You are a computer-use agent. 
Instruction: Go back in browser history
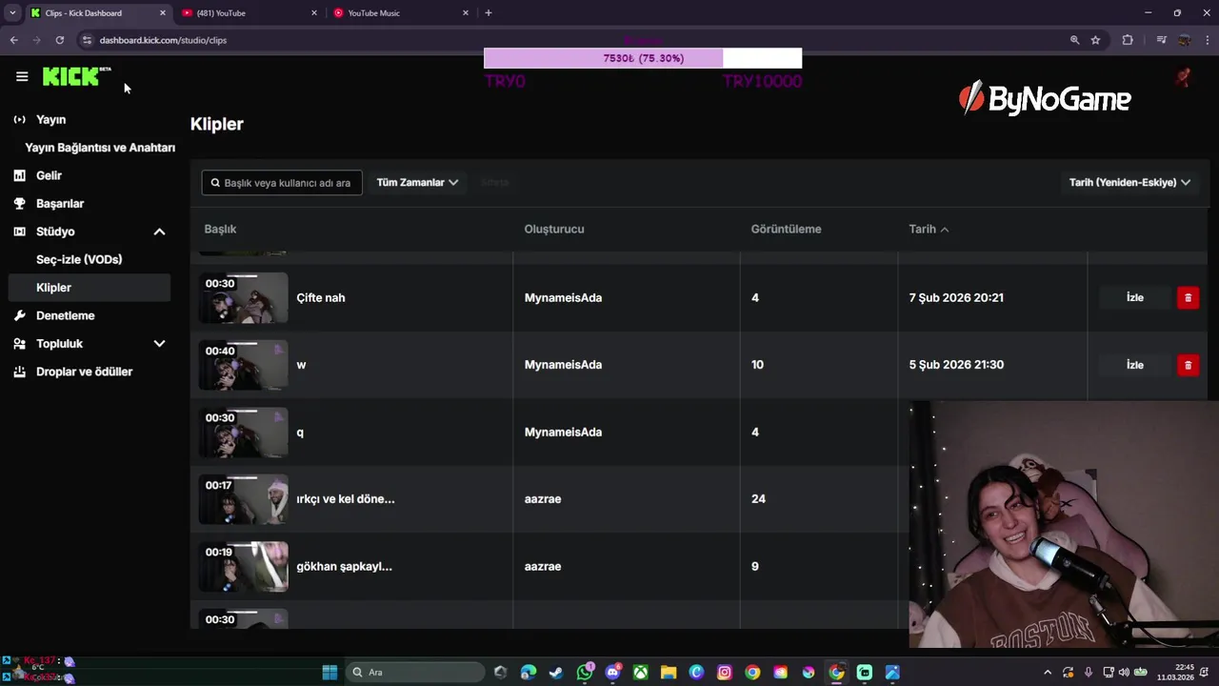13,40
